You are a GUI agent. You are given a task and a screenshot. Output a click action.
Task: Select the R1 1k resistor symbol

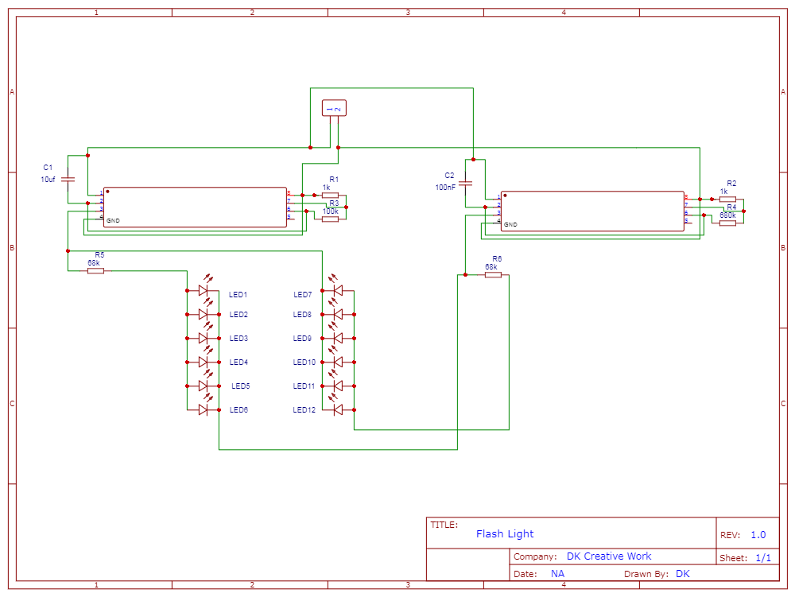[x=330, y=193]
